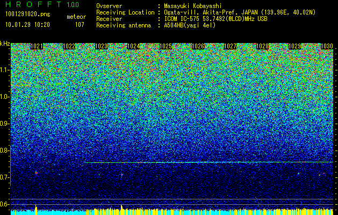The image size is (338, 215).
Task: Click the 'Receiver' field label
Action: tap(109, 19)
